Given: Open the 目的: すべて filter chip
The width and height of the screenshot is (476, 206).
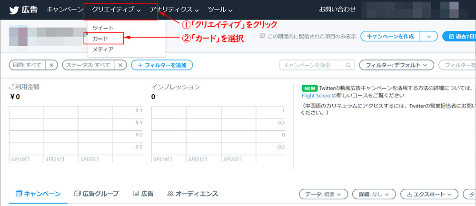Looking at the screenshot, I should (x=27, y=65).
